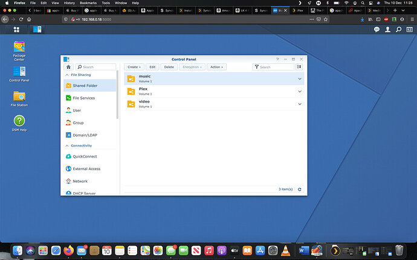Go to Firefox home page
This screenshot has height=260, width=417.
point(29,19)
